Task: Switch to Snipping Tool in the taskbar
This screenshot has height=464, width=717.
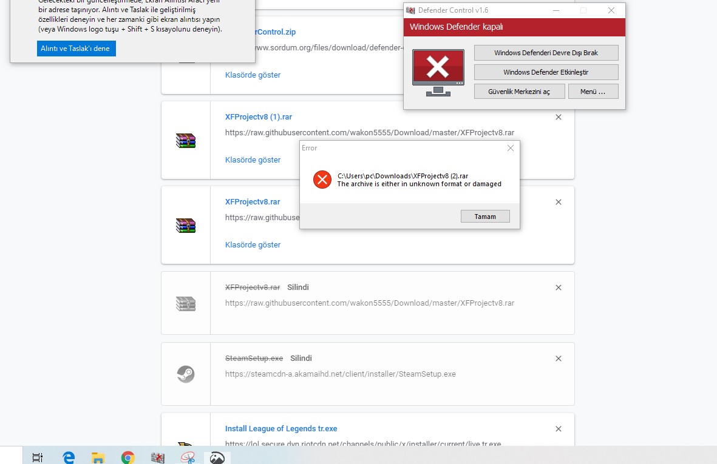Action: [188, 457]
